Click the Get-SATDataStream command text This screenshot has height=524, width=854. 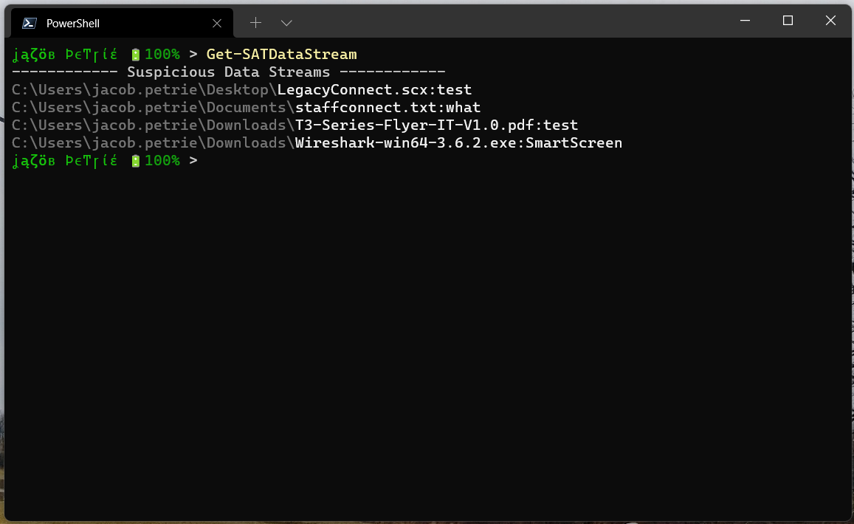(281, 53)
